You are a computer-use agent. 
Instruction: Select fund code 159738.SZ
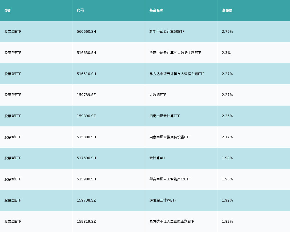[x=86, y=200]
